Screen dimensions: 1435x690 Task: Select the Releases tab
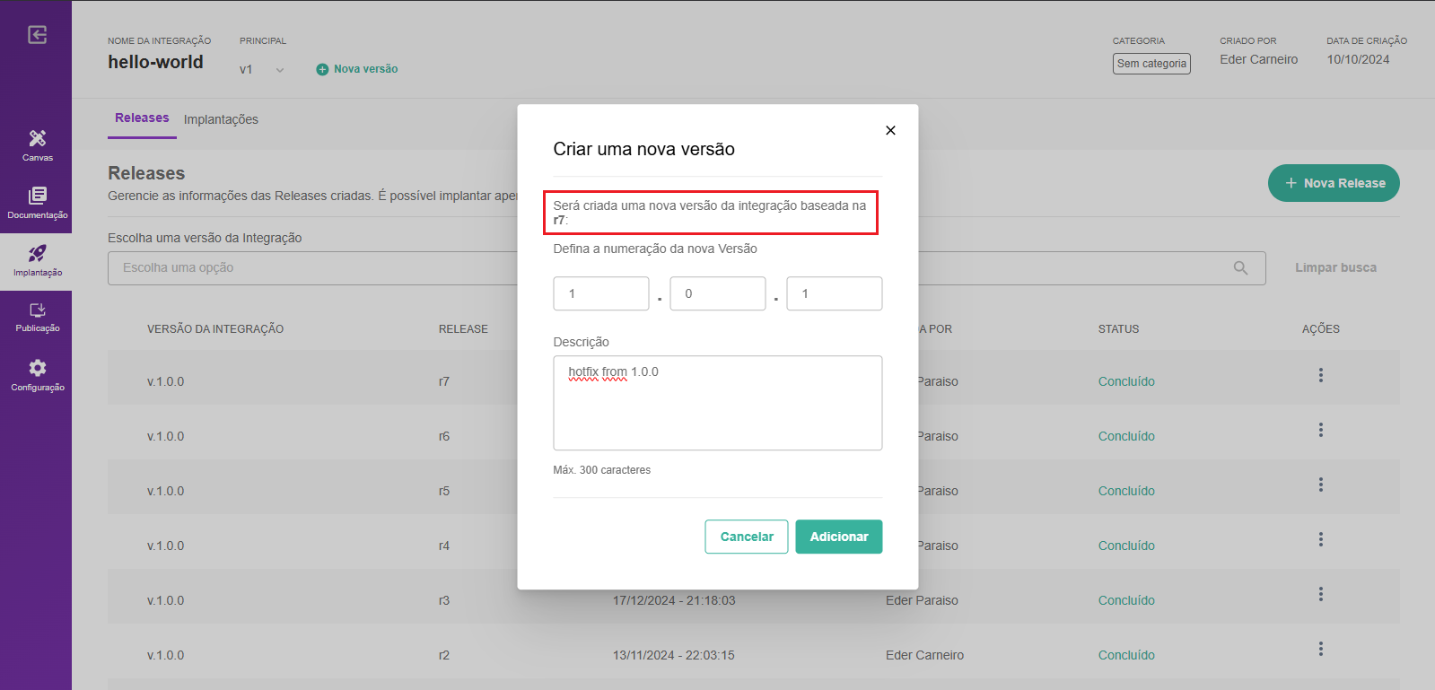pos(142,118)
